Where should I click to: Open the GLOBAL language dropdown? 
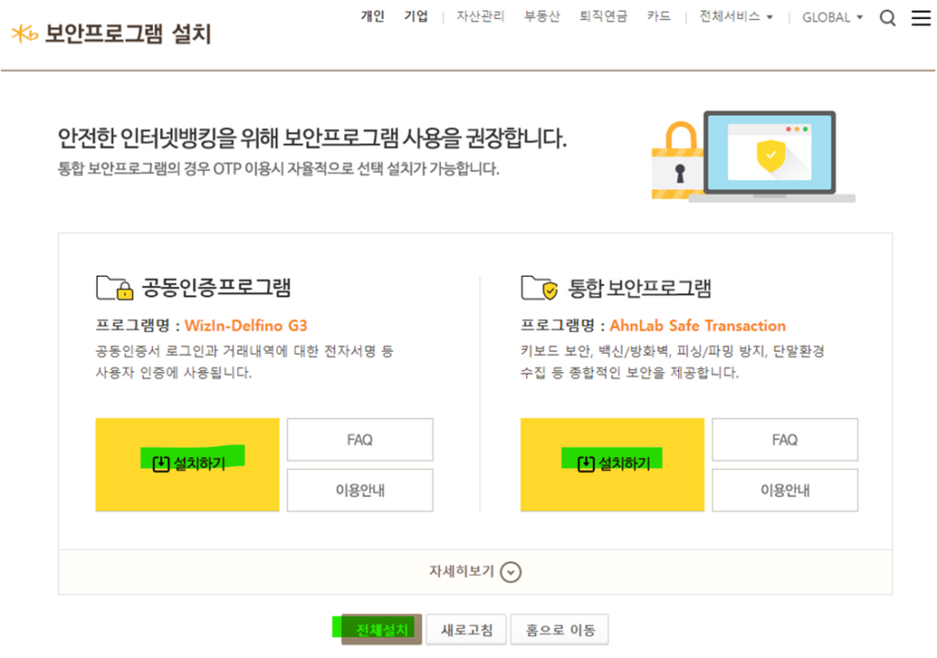click(832, 17)
